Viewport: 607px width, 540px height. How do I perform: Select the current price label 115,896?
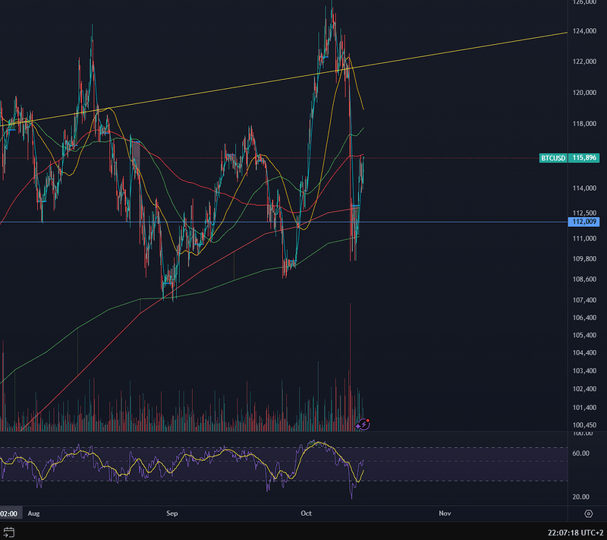coord(583,158)
